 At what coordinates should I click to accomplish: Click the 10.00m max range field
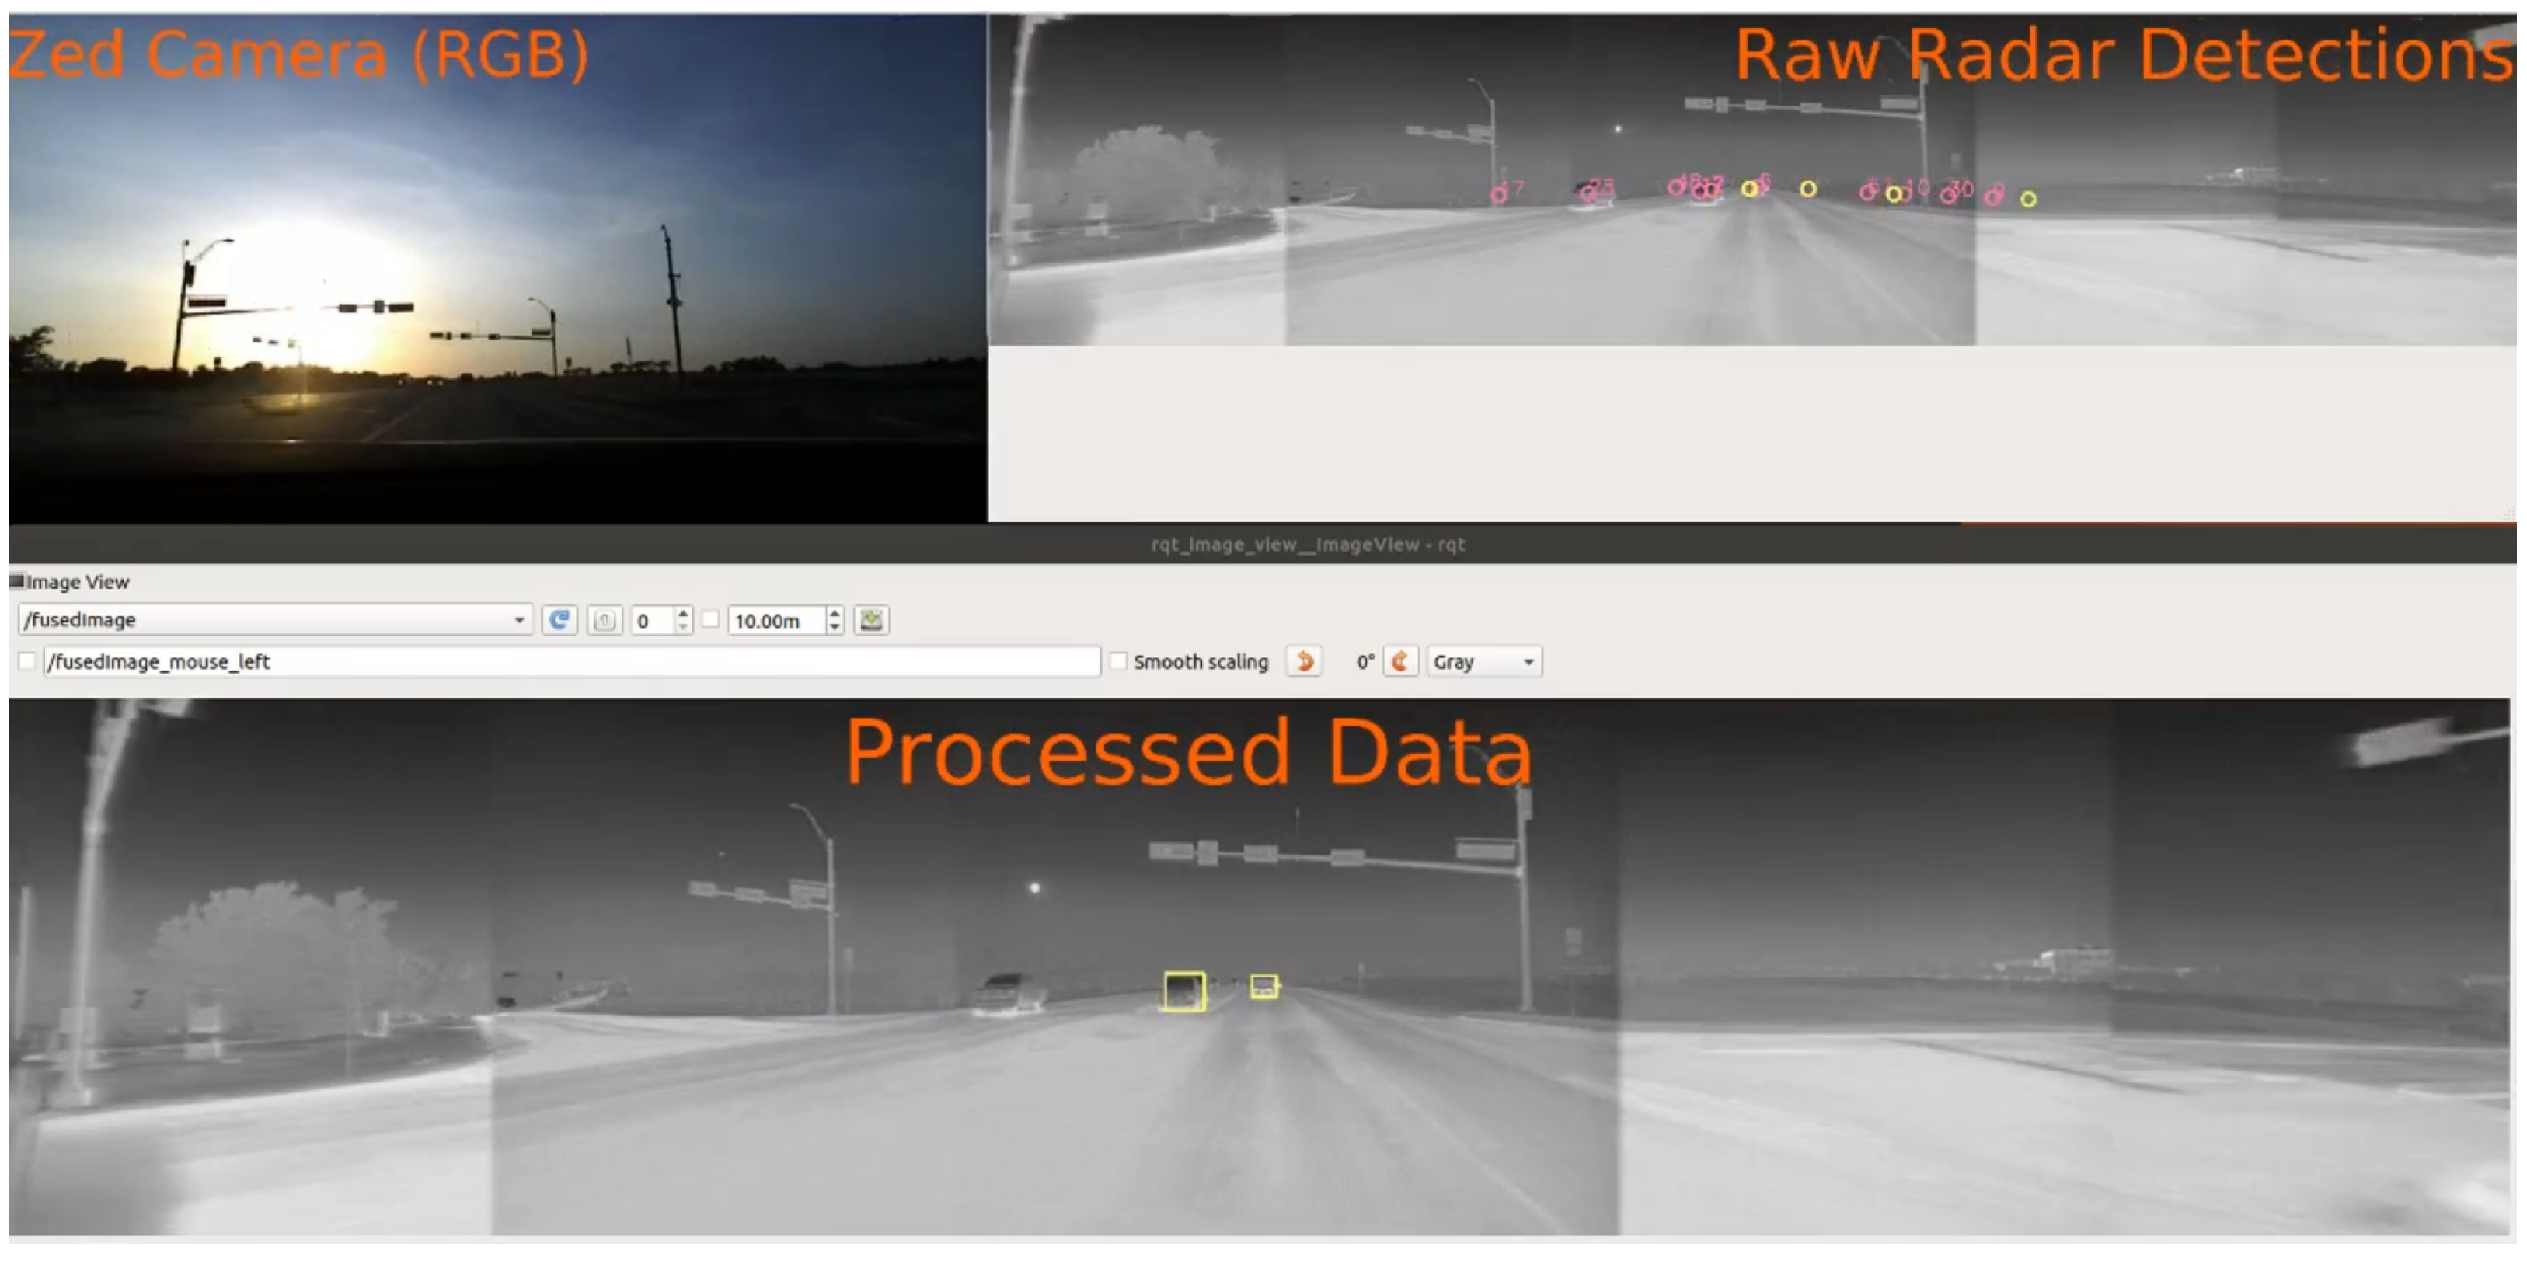pos(775,621)
